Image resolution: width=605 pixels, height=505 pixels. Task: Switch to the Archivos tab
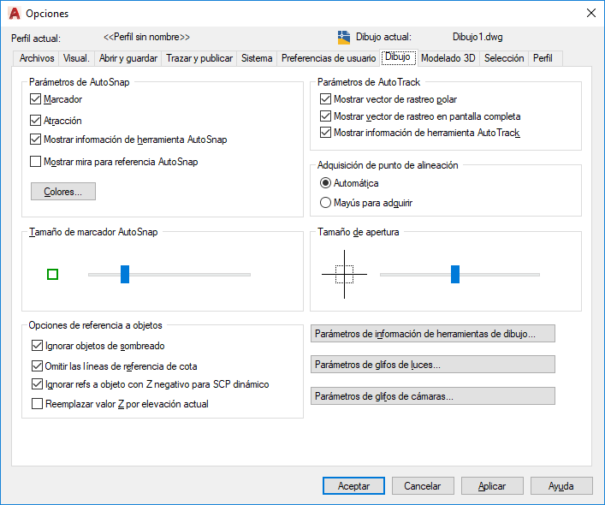point(37,58)
